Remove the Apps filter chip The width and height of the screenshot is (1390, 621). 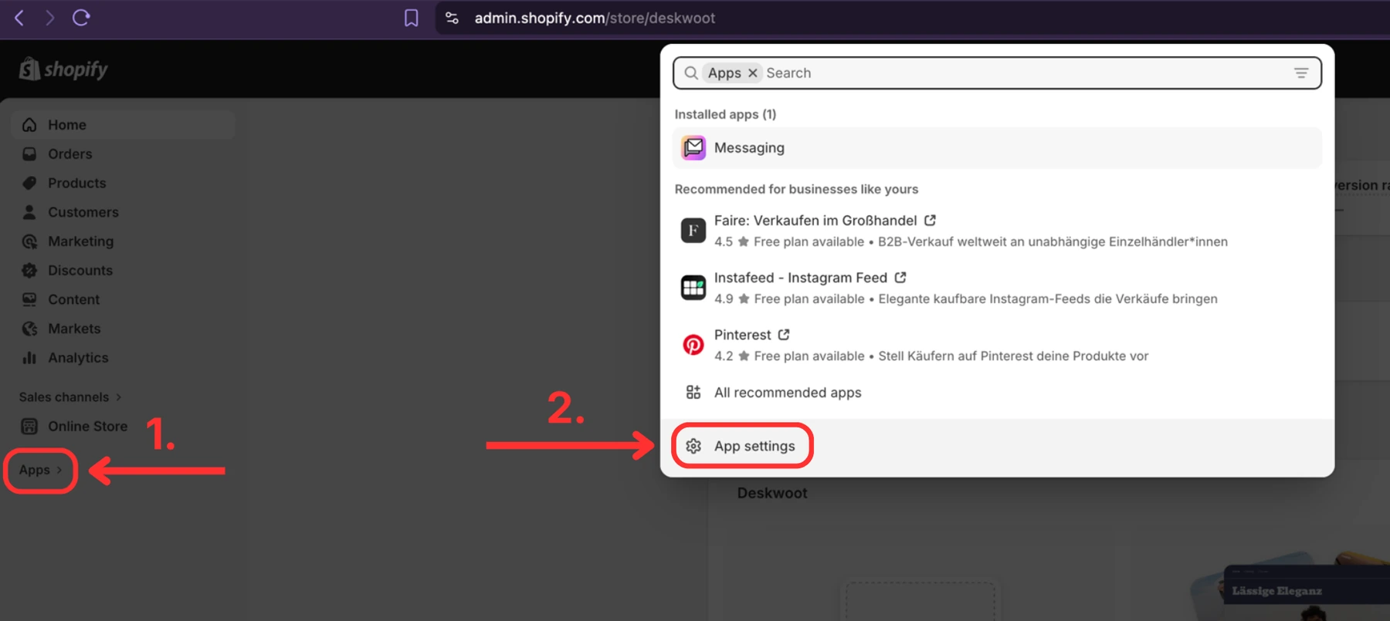tap(752, 73)
